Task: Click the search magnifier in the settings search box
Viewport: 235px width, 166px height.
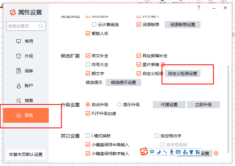Action: pos(41,26)
